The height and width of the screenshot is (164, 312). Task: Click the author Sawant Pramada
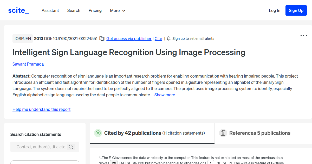pos(28,64)
